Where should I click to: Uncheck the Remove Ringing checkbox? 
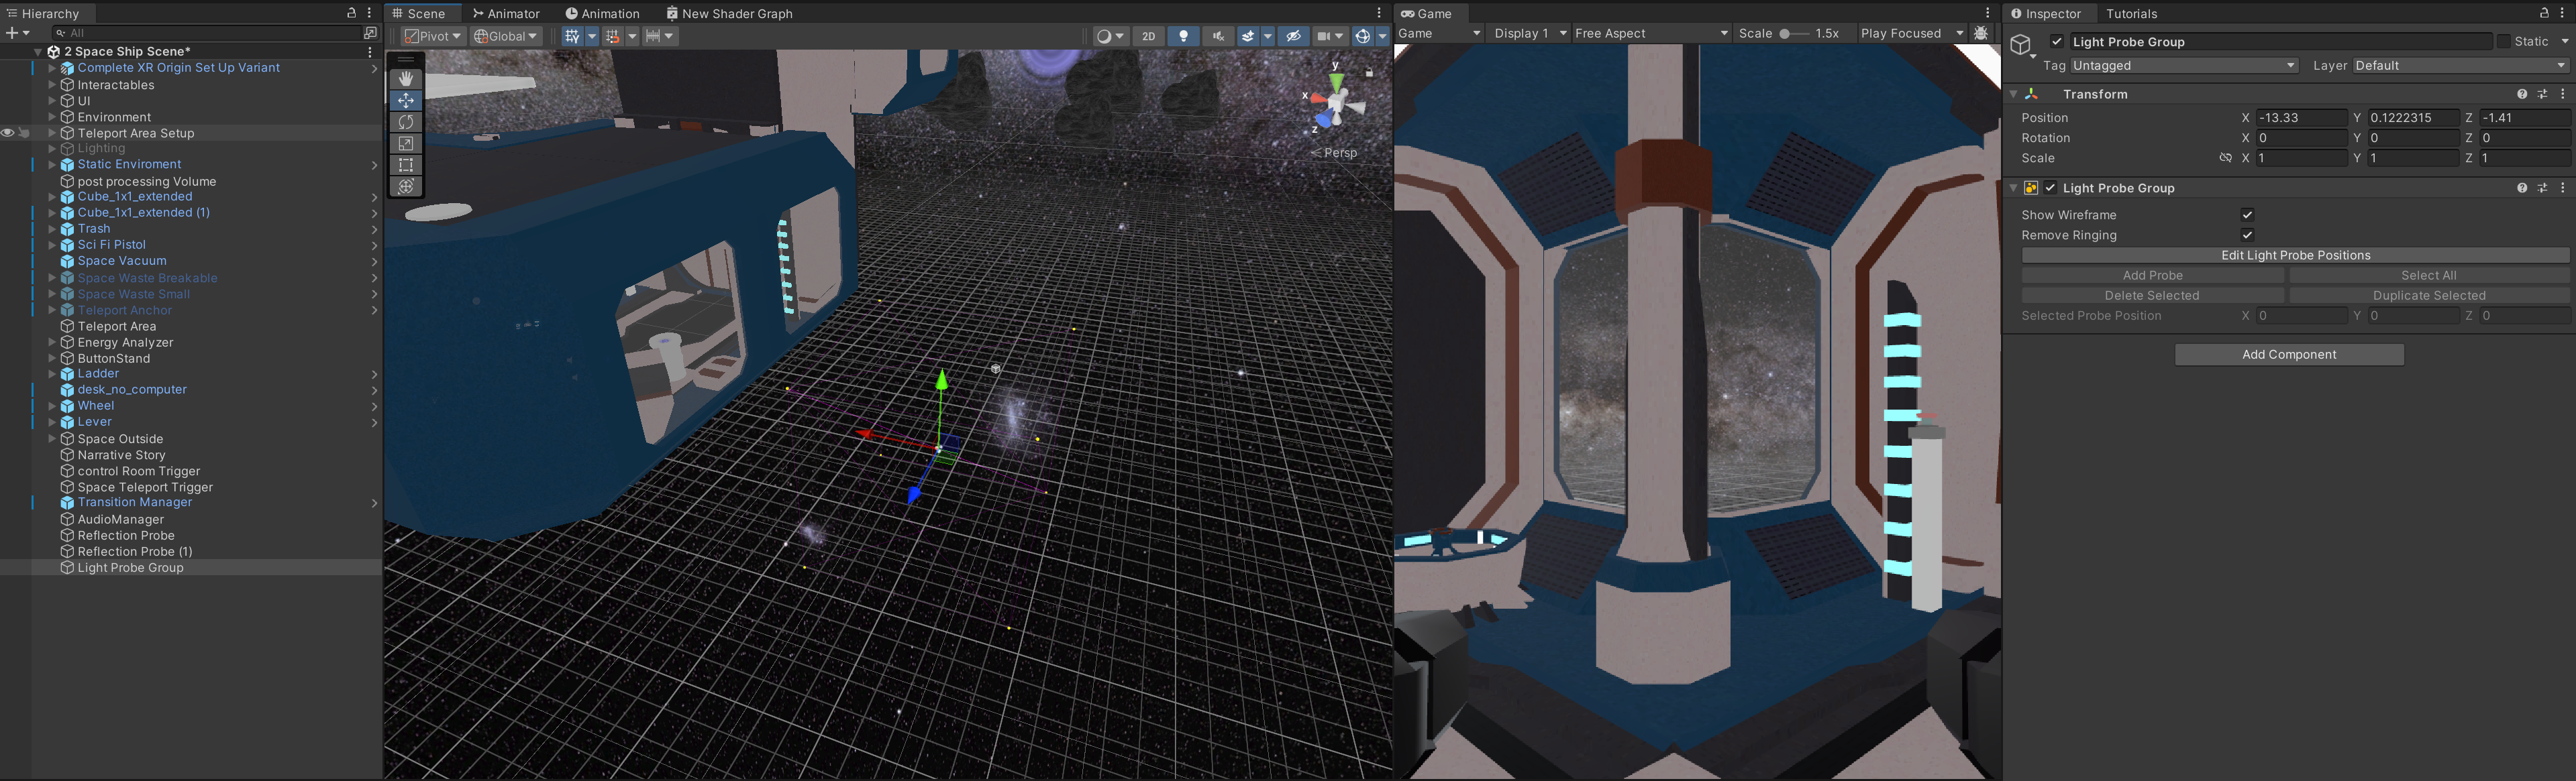coord(2247,235)
